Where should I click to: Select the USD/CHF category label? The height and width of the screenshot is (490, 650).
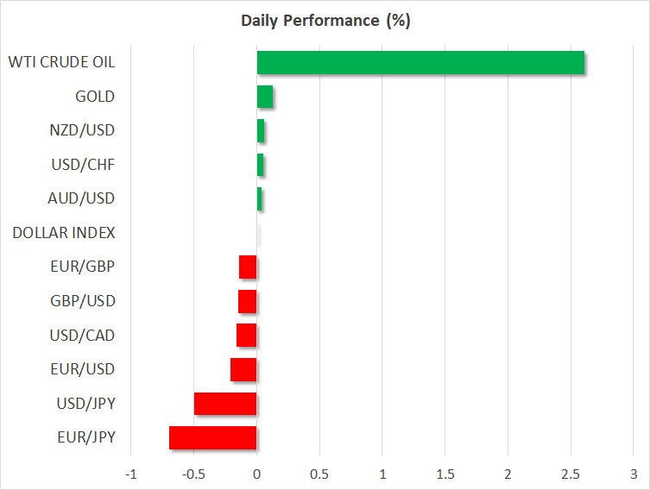pos(84,165)
